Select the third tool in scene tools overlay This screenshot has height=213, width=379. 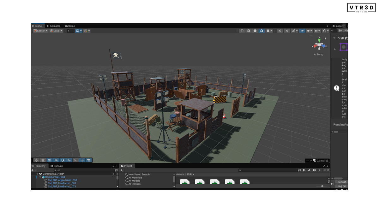[50, 160]
